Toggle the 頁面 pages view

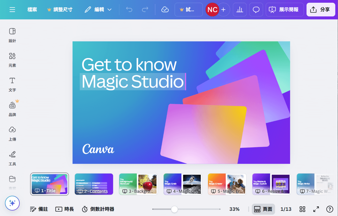click(x=263, y=209)
